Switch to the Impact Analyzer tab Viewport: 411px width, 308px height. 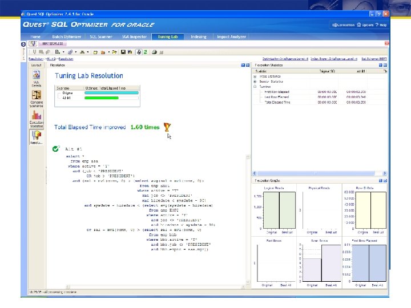(231, 37)
